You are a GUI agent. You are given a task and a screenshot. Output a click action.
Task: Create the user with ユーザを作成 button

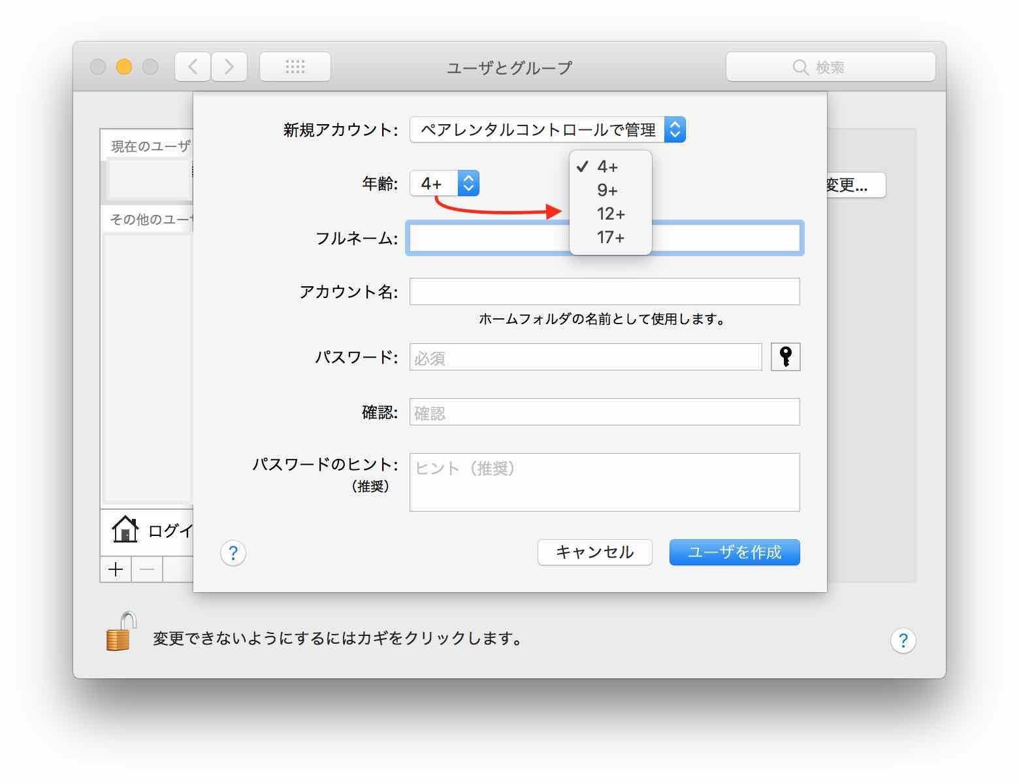coord(734,552)
